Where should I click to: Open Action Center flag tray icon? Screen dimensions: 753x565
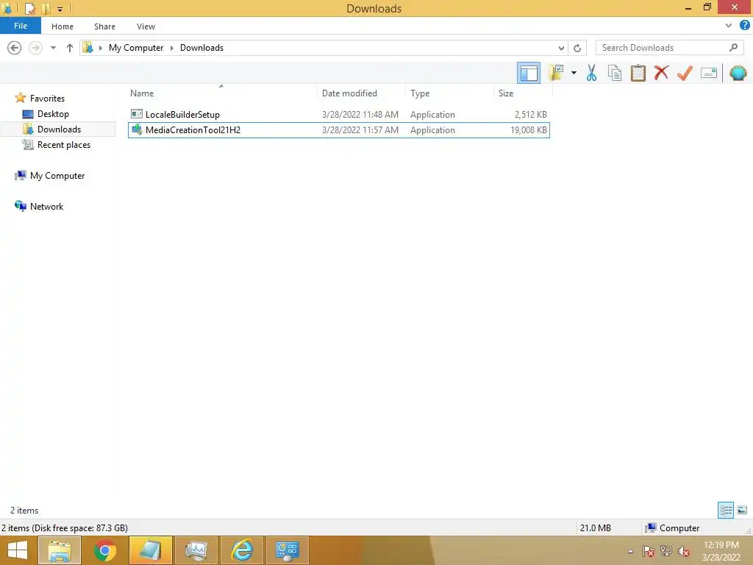tap(649, 551)
